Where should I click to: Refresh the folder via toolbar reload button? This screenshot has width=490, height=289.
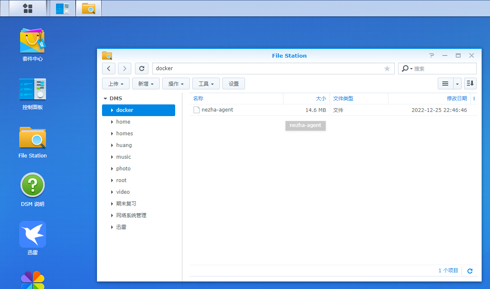pyautogui.click(x=142, y=68)
